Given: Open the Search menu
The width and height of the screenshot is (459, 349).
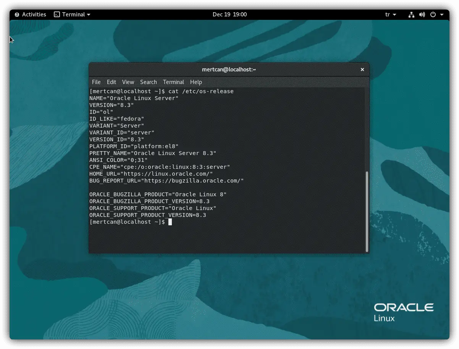Looking at the screenshot, I should pyautogui.click(x=149, y=82).
